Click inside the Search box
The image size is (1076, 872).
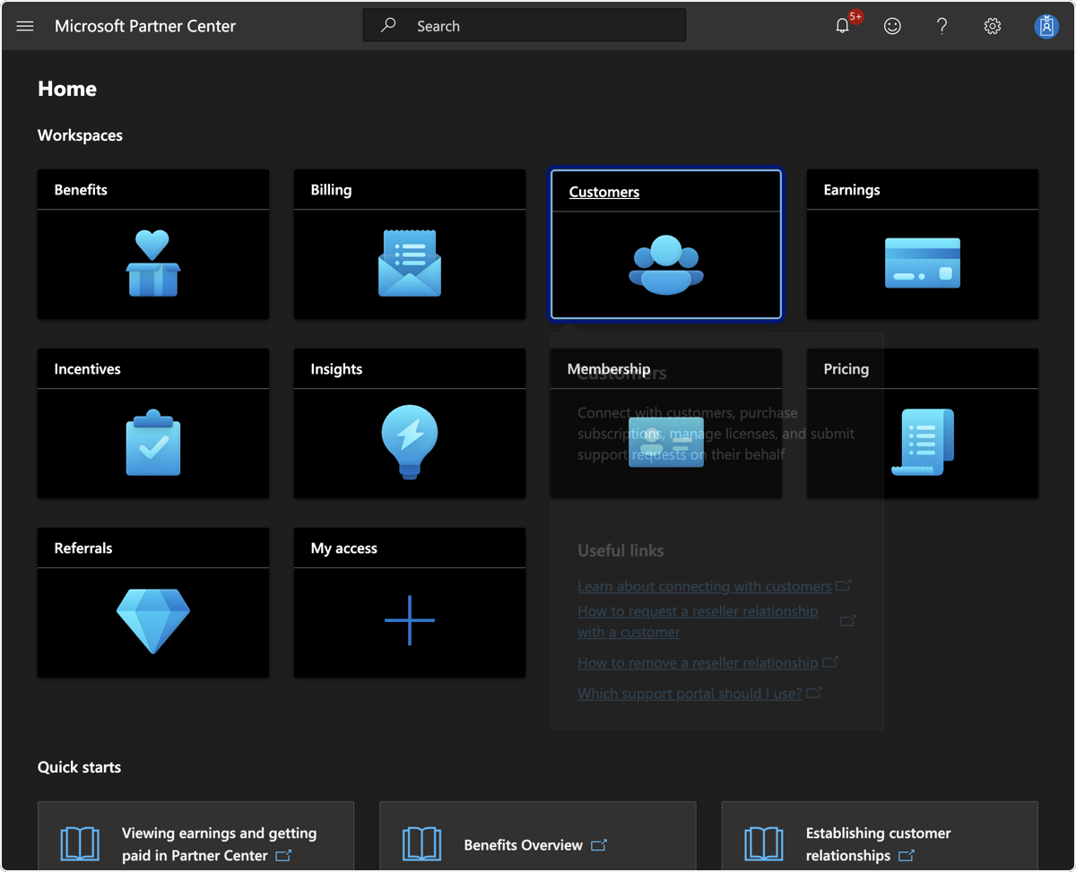[x=525, y=26]
